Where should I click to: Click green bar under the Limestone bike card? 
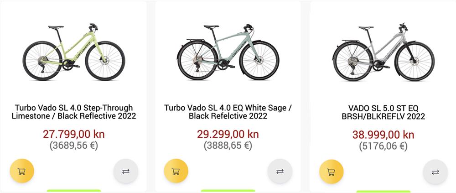[73, 191]
